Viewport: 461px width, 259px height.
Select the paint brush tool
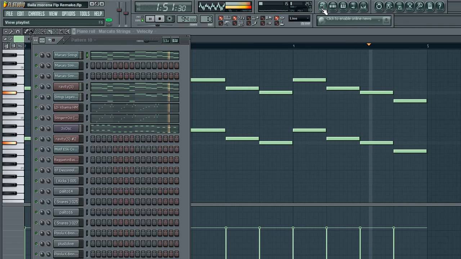[x=32, y=31]
